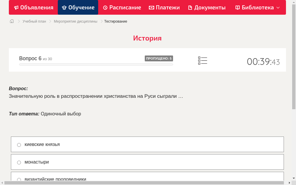Screen dimensions: 296x185
Task: Open the question navigation list icon
Action: point(203,60)
